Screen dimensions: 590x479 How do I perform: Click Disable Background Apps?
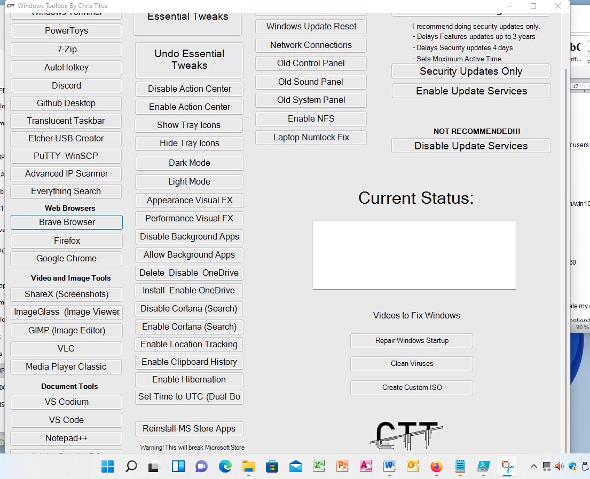(x=189, y=236)
